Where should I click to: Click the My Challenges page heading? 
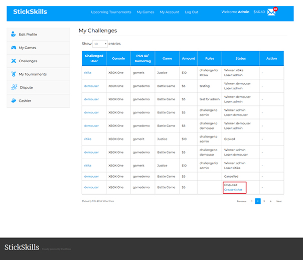pyautogui.click(x=98, y=31)
